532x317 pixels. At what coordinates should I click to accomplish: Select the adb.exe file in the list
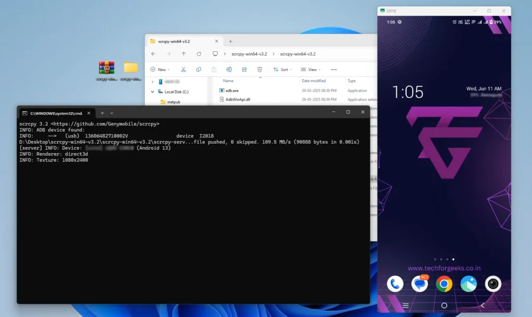tap(232, 90)
